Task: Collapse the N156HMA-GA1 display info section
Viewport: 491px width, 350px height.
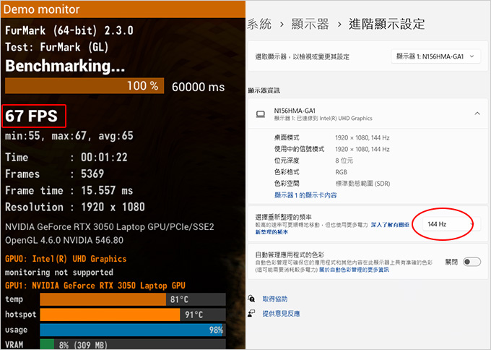Action: pos(477,114)
